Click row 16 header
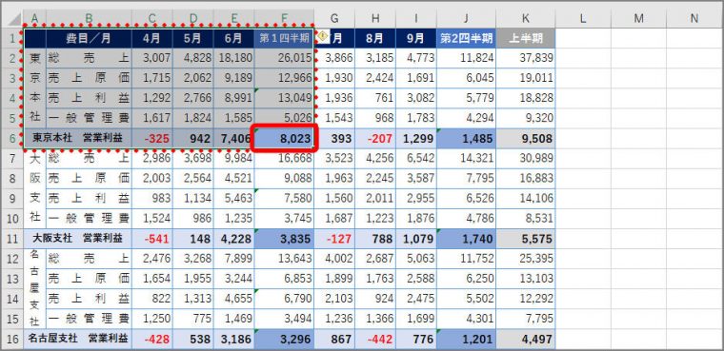 12,340
